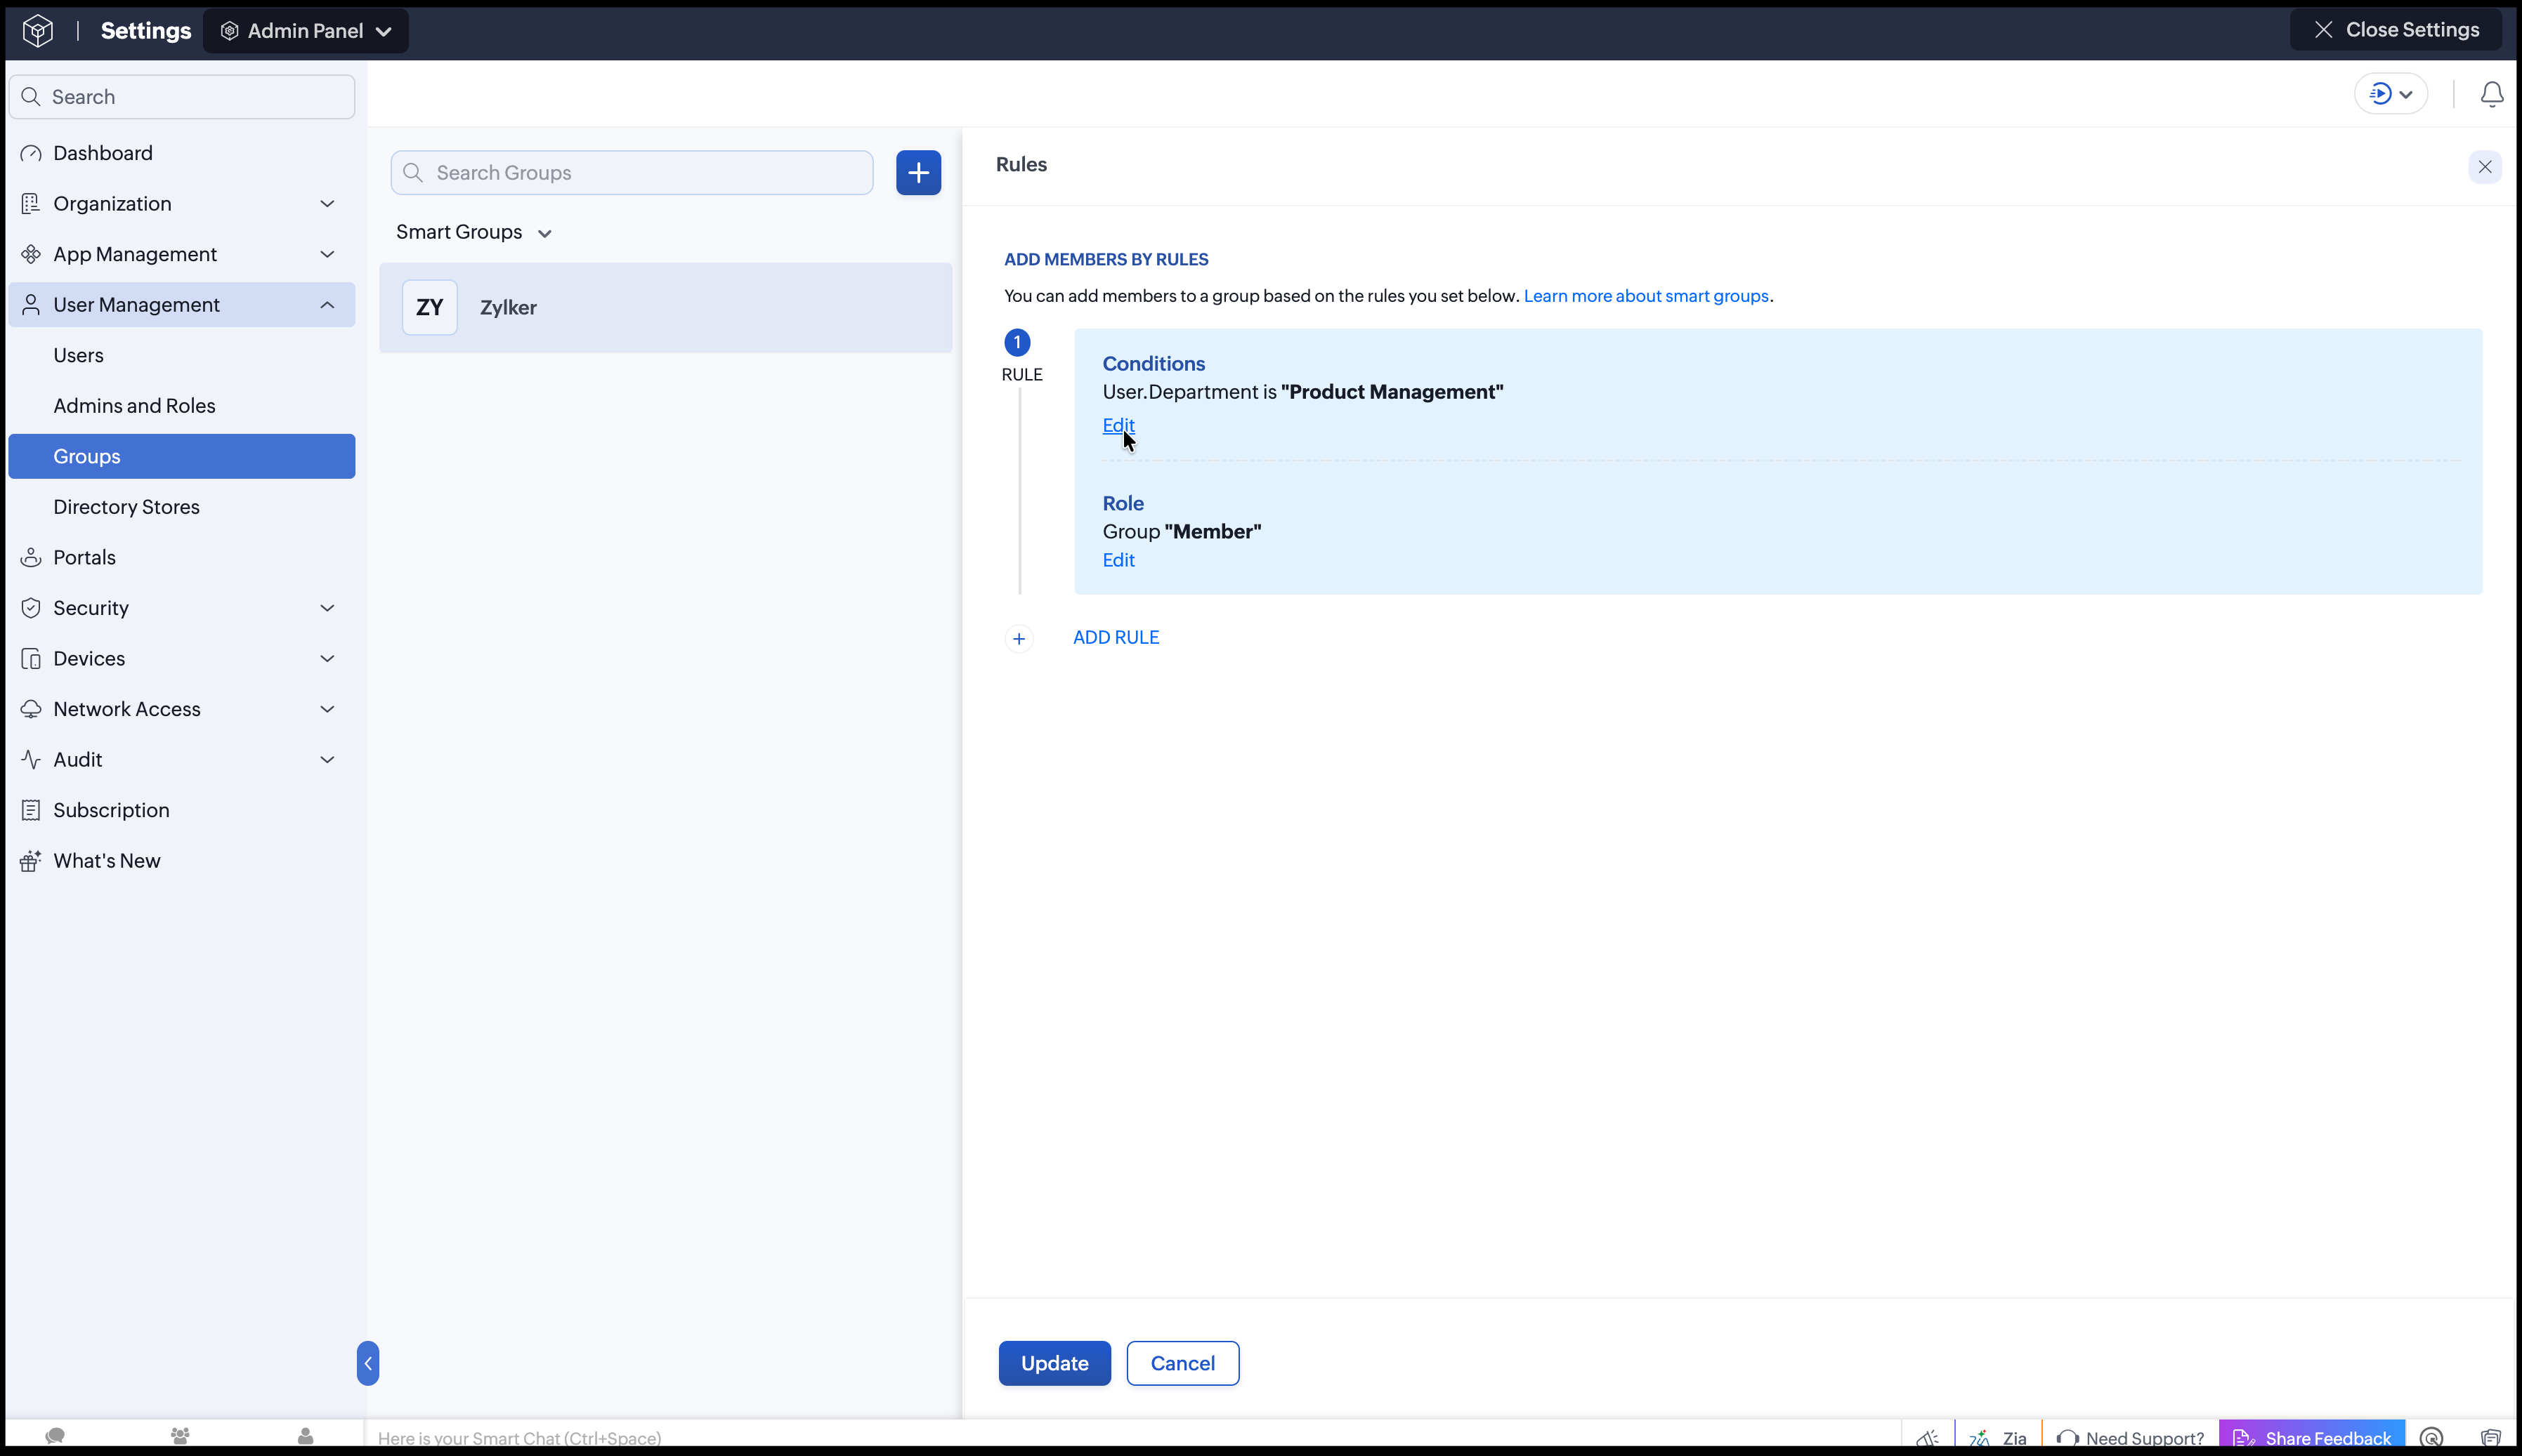
Task: Open the Admin Panel dropdown
Action: (306, 31)
